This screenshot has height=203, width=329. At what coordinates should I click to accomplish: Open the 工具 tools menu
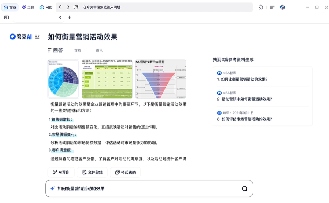pos(28,7)
